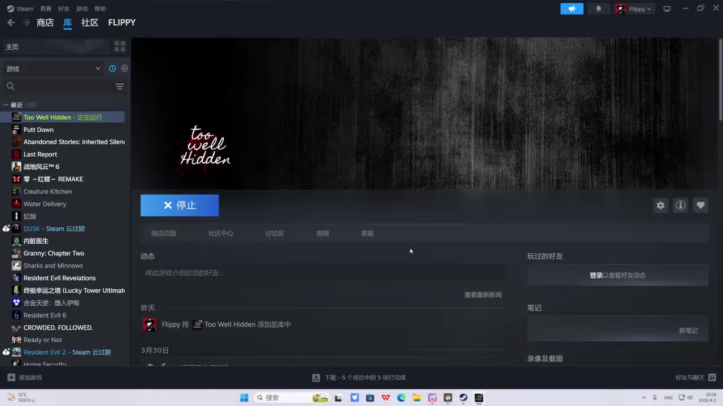Go forward using the forward arrow

[x=26, y=23]
